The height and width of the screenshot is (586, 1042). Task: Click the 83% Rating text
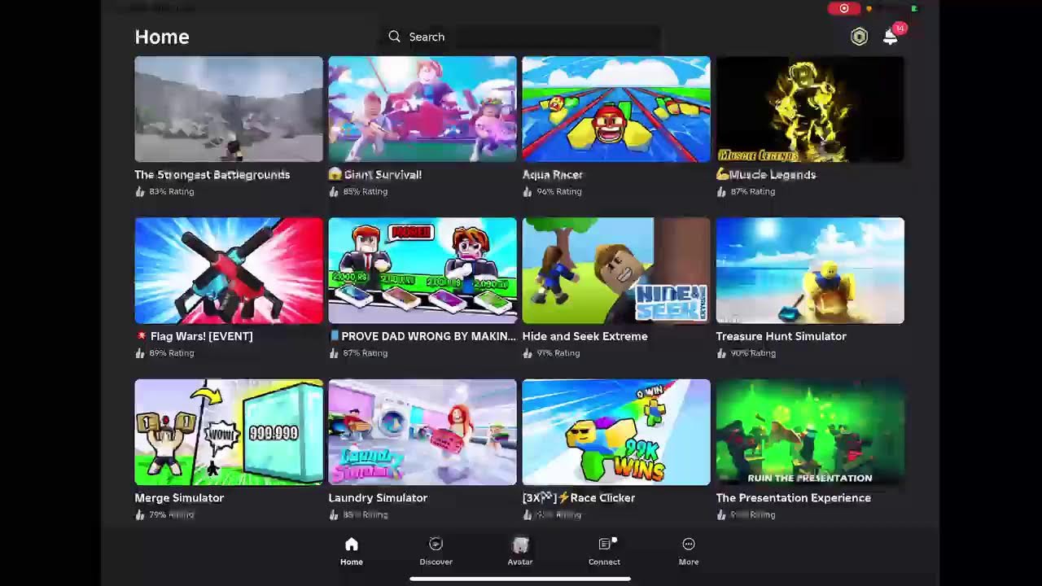tap(172, 191)
